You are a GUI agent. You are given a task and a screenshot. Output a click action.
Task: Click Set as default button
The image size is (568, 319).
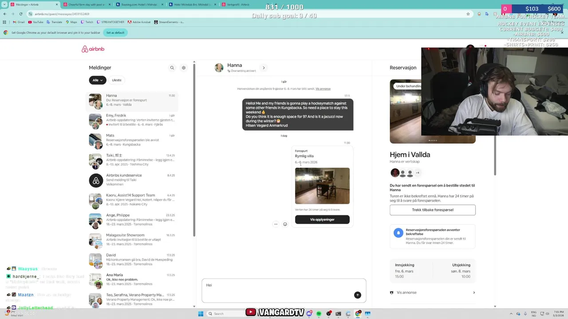115,32
